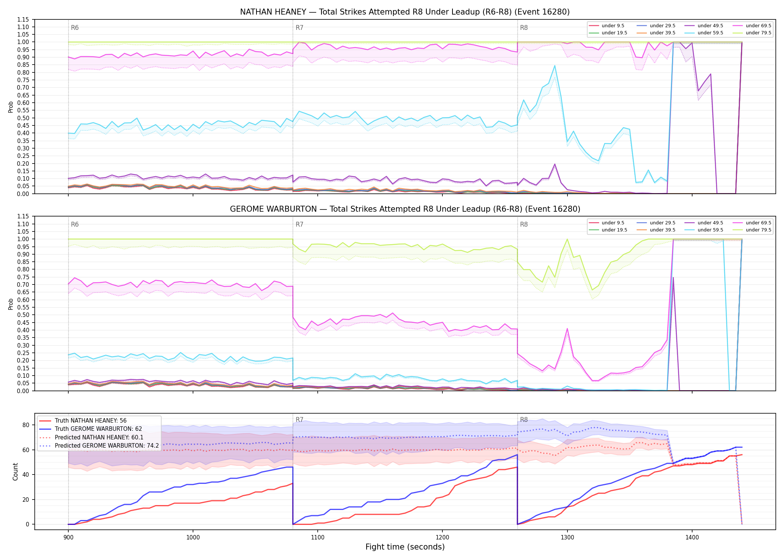Click the R6 round label on Heaney chart
This screenshot has height=560, width=784.
click(x=75, y=28)
